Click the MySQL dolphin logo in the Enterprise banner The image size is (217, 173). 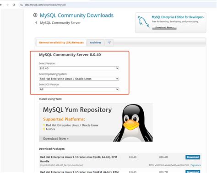coord(143,22)
